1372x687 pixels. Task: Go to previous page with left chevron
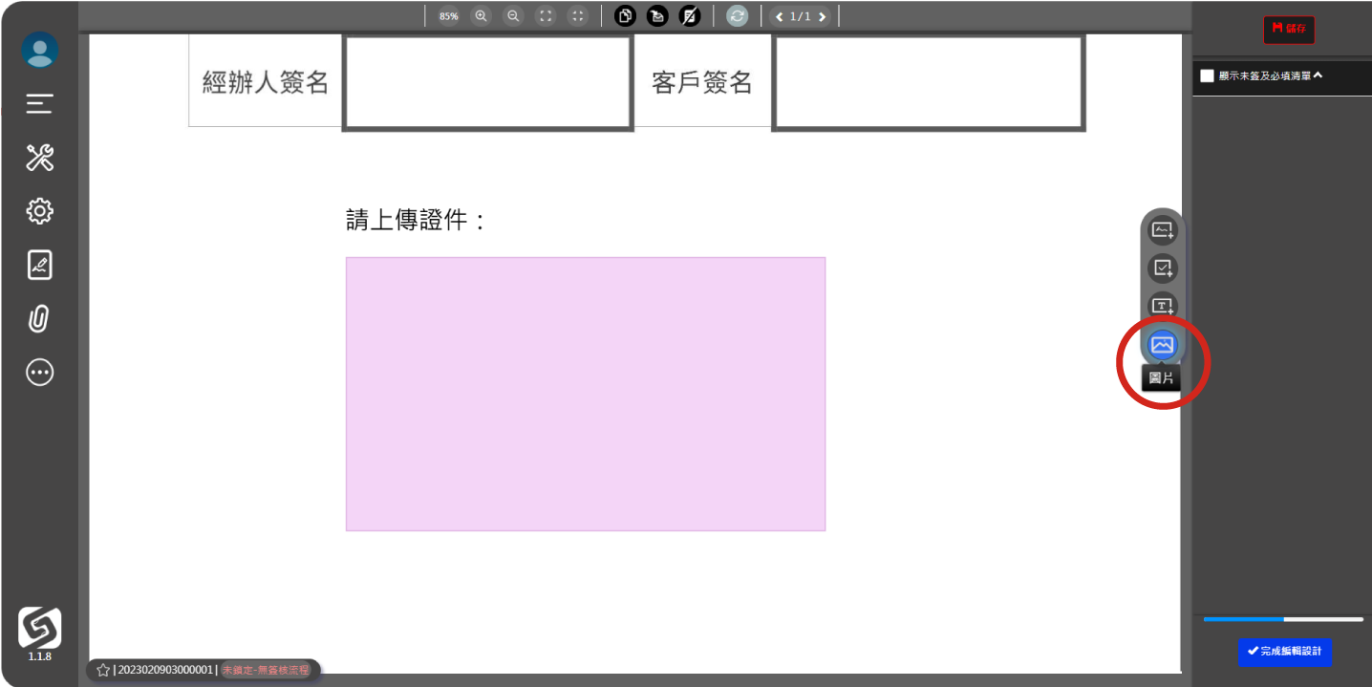coord(780,16)
